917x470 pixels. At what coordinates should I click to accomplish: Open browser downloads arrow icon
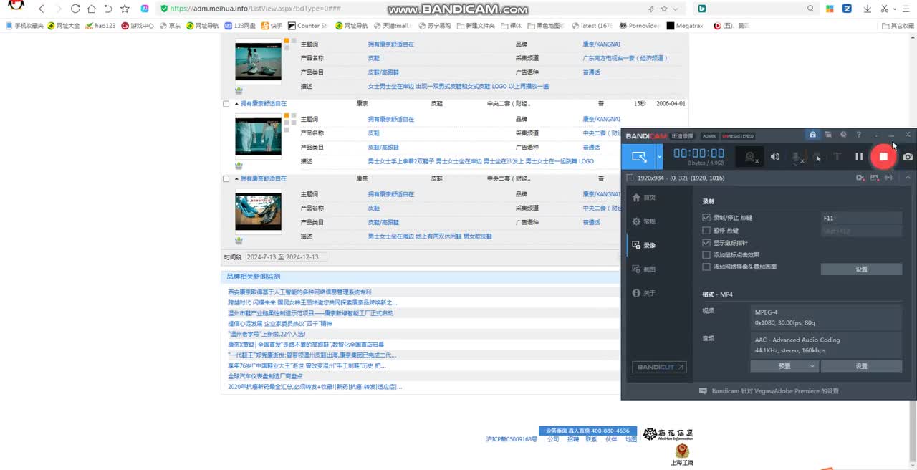tap(868, 9)
